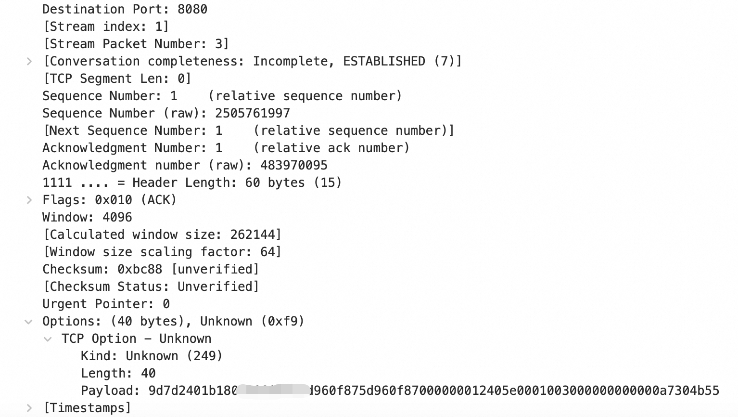Image resolution: width=738 pixels, height=417 pixels.
Task: Expand the Flags 0x010 (ACK) row
Action: pyautogui.click(x=29, y=200)
